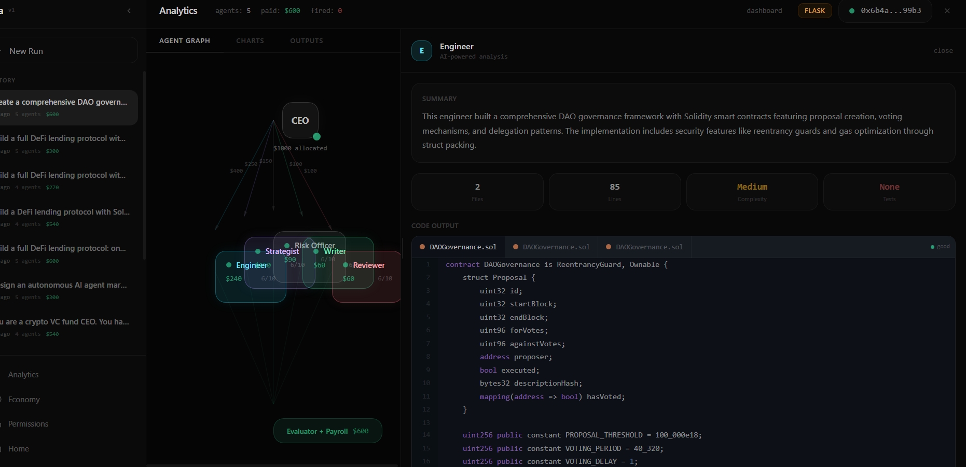
Task: Open the DeFi lending protocol: on... run
Action: click(68, 254)
